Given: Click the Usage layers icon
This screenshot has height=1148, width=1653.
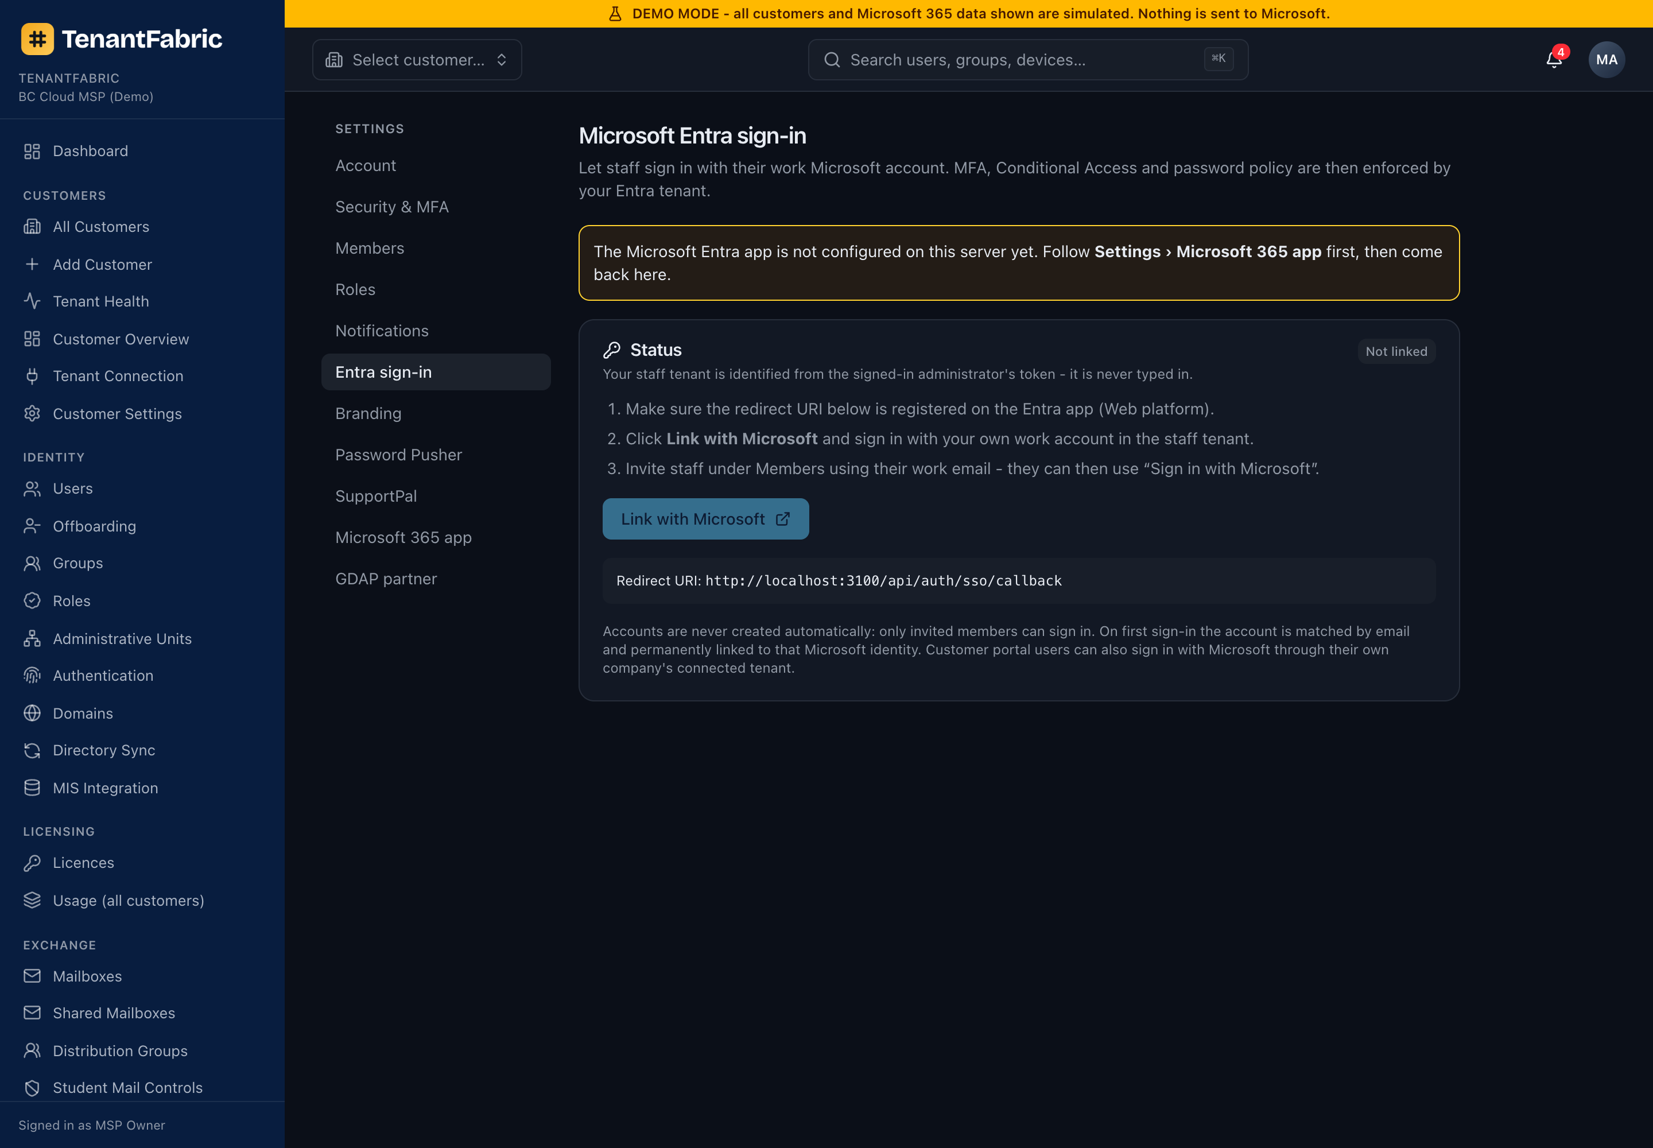Looking at the screenshot, I should click(x=32, y=900).
